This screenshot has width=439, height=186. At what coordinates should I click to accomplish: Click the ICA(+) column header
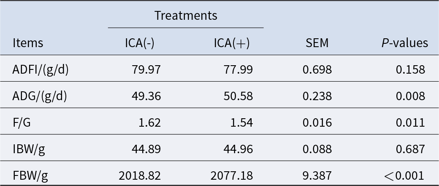(232, 43)
